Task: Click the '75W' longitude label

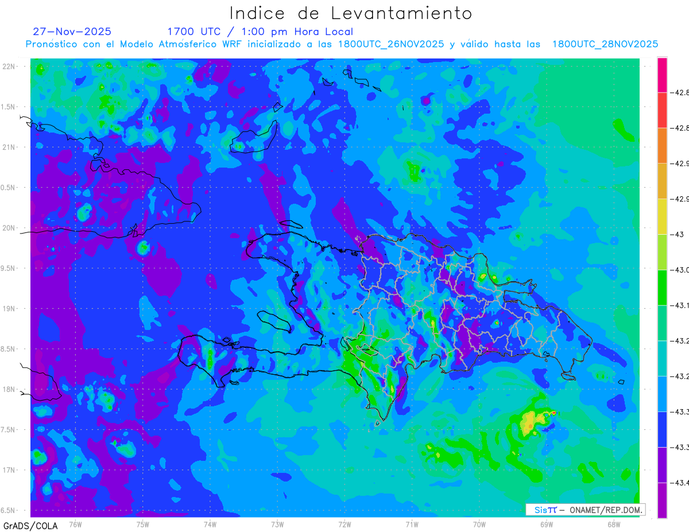Action: (x=143, y=524)
